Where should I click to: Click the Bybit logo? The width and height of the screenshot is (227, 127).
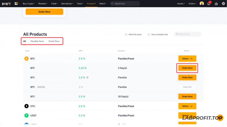pyautogui.click(x=6, y=4)
